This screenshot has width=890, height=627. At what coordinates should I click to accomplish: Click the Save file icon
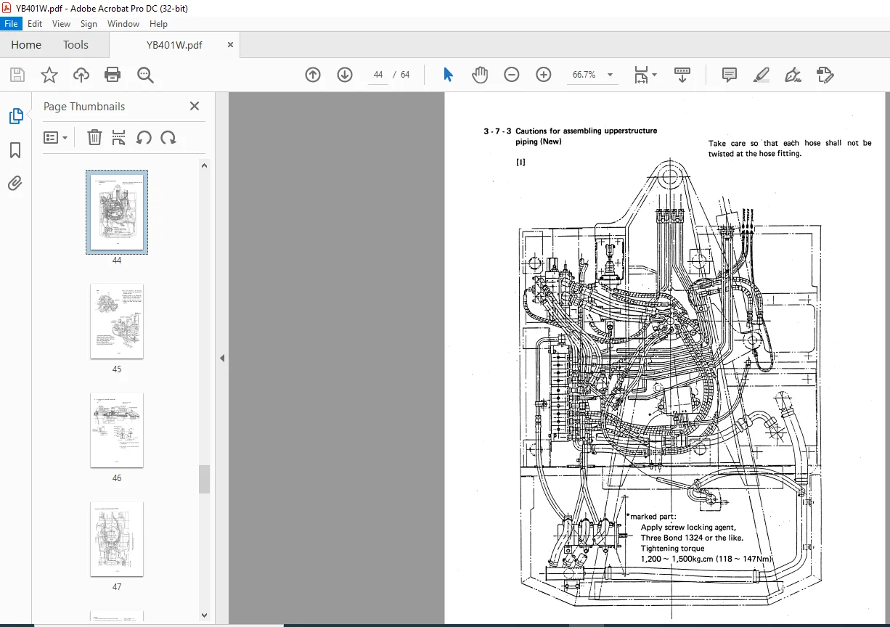point(17,75)
